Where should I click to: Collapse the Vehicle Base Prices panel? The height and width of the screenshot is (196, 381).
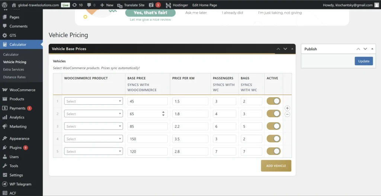(292, 49)
